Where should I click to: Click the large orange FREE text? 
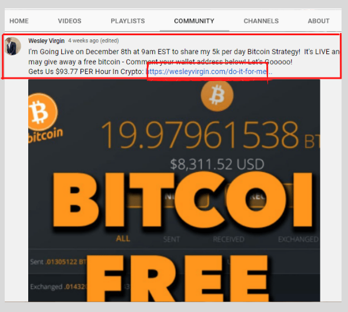177,279
